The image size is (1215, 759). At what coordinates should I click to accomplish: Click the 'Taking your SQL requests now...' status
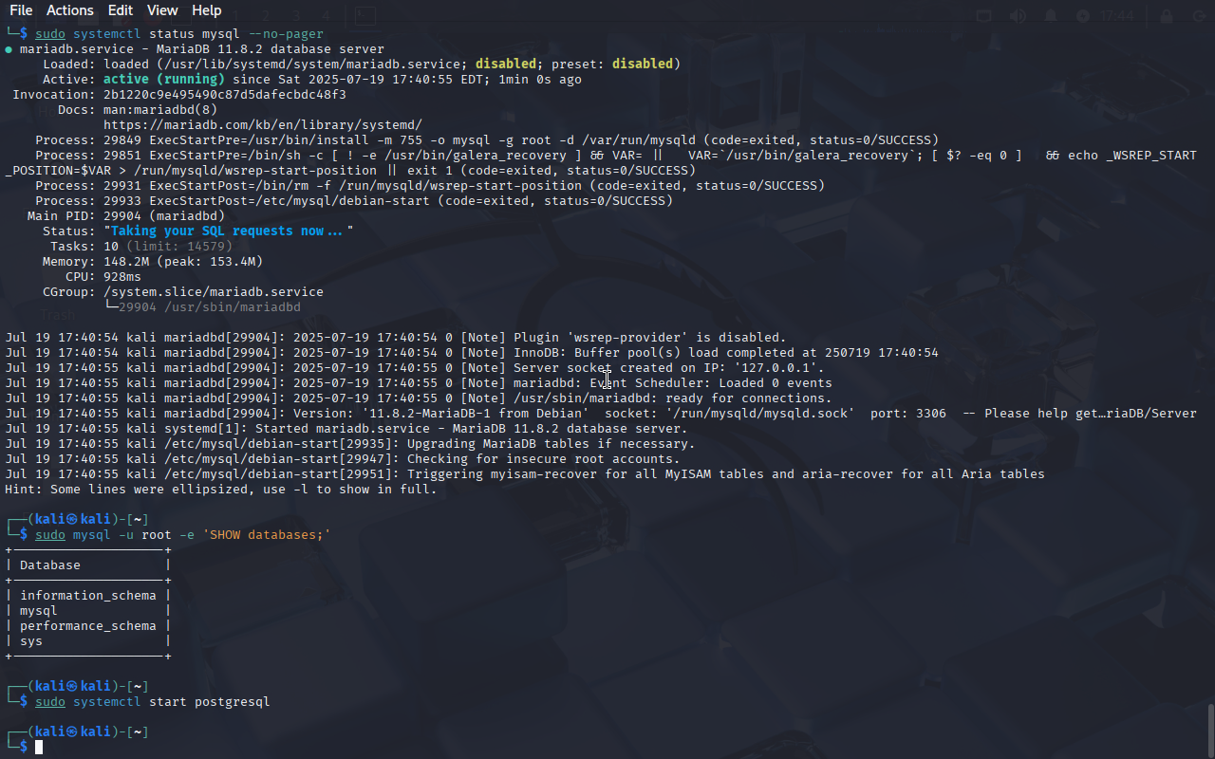click(x=228, y=231)
